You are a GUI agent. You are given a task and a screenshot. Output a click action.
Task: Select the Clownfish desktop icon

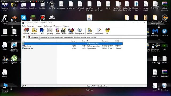(x=14, y=19)
